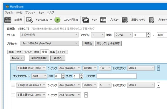Screen dimensions: 167x109
Task: Switch to the 動画 tab
Action: pyautogui.click(x=37, y=52)
